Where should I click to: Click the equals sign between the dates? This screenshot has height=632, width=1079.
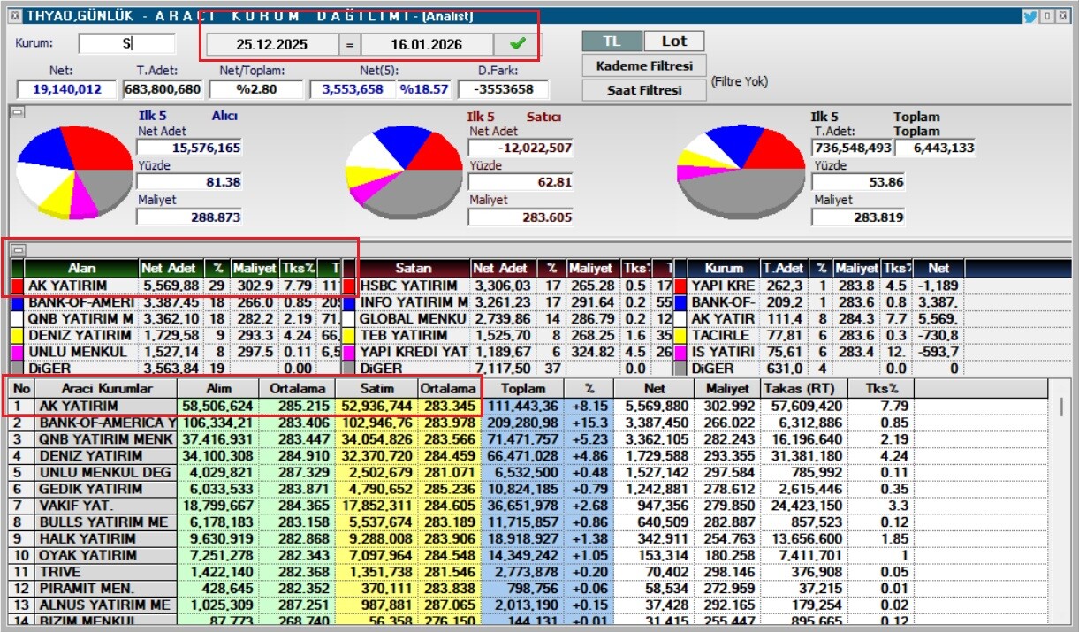[x=349, y=45]
